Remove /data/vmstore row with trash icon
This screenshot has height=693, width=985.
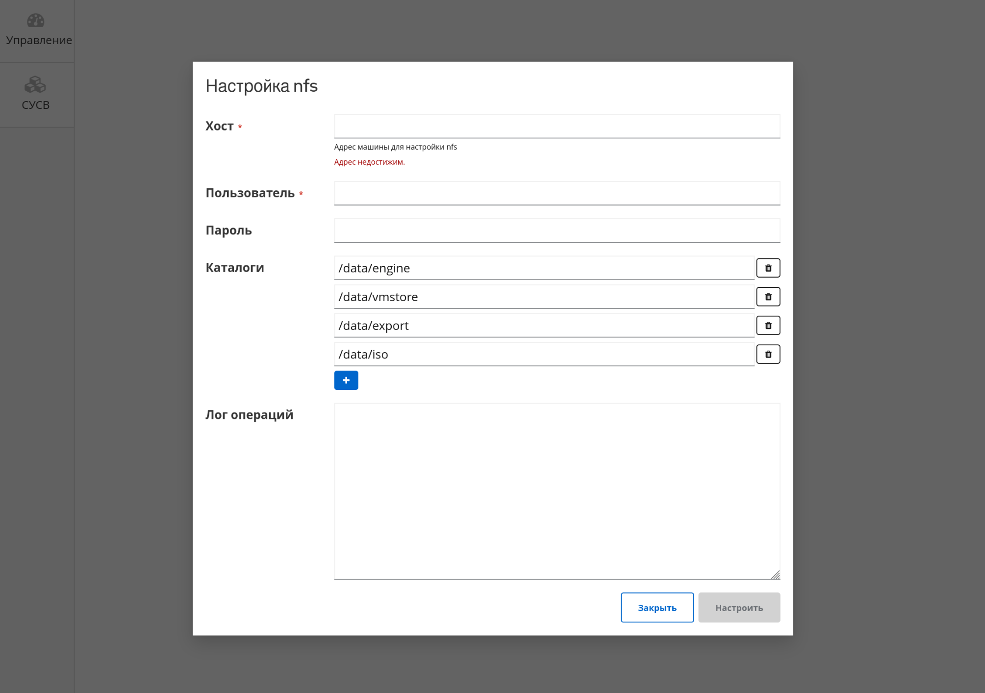pos(768,297)
